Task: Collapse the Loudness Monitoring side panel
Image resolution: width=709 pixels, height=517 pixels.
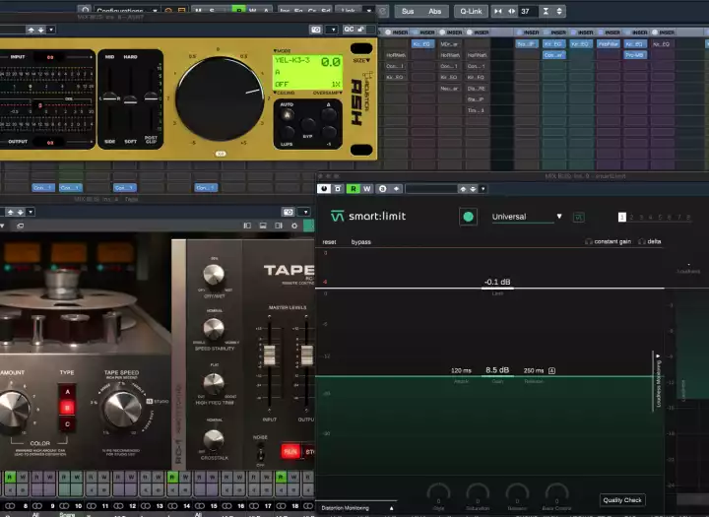Action: pyautogui.click(x=658, y=382)
